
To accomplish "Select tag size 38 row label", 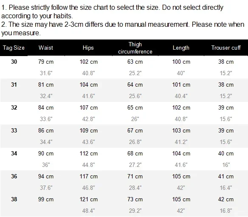I will (14, 199).
